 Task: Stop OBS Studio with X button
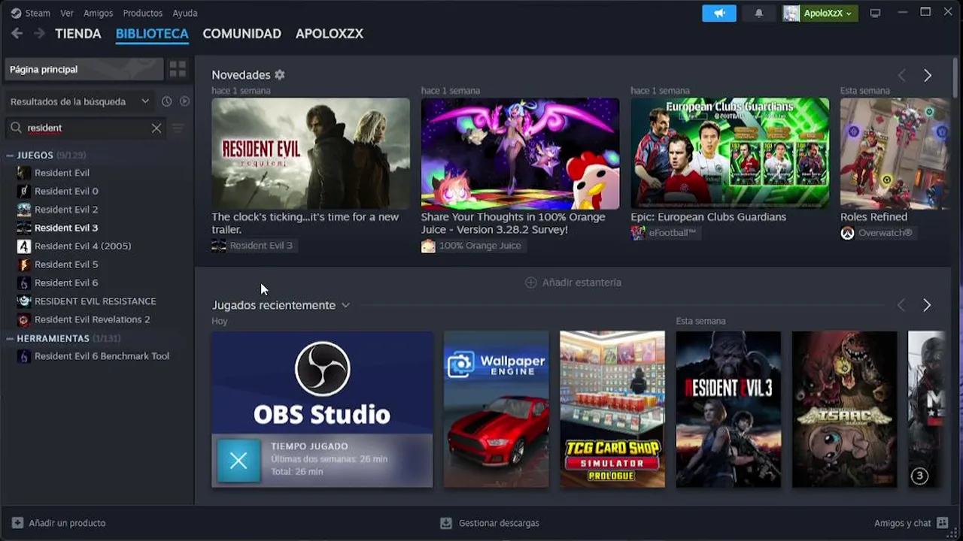click(x=238, y=461)
